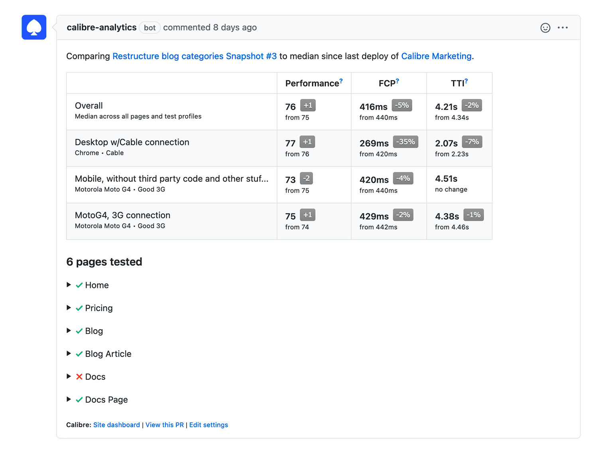Open the Site dashboard

point(116,425)
